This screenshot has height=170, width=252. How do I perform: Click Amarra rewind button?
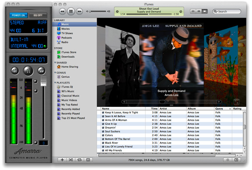click(x=15, y=71)
